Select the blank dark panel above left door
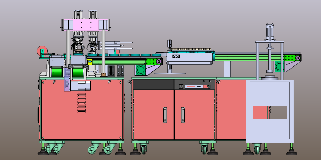Image resolution: width=321 pixels, height=160 pixels. tap(153, 84)
